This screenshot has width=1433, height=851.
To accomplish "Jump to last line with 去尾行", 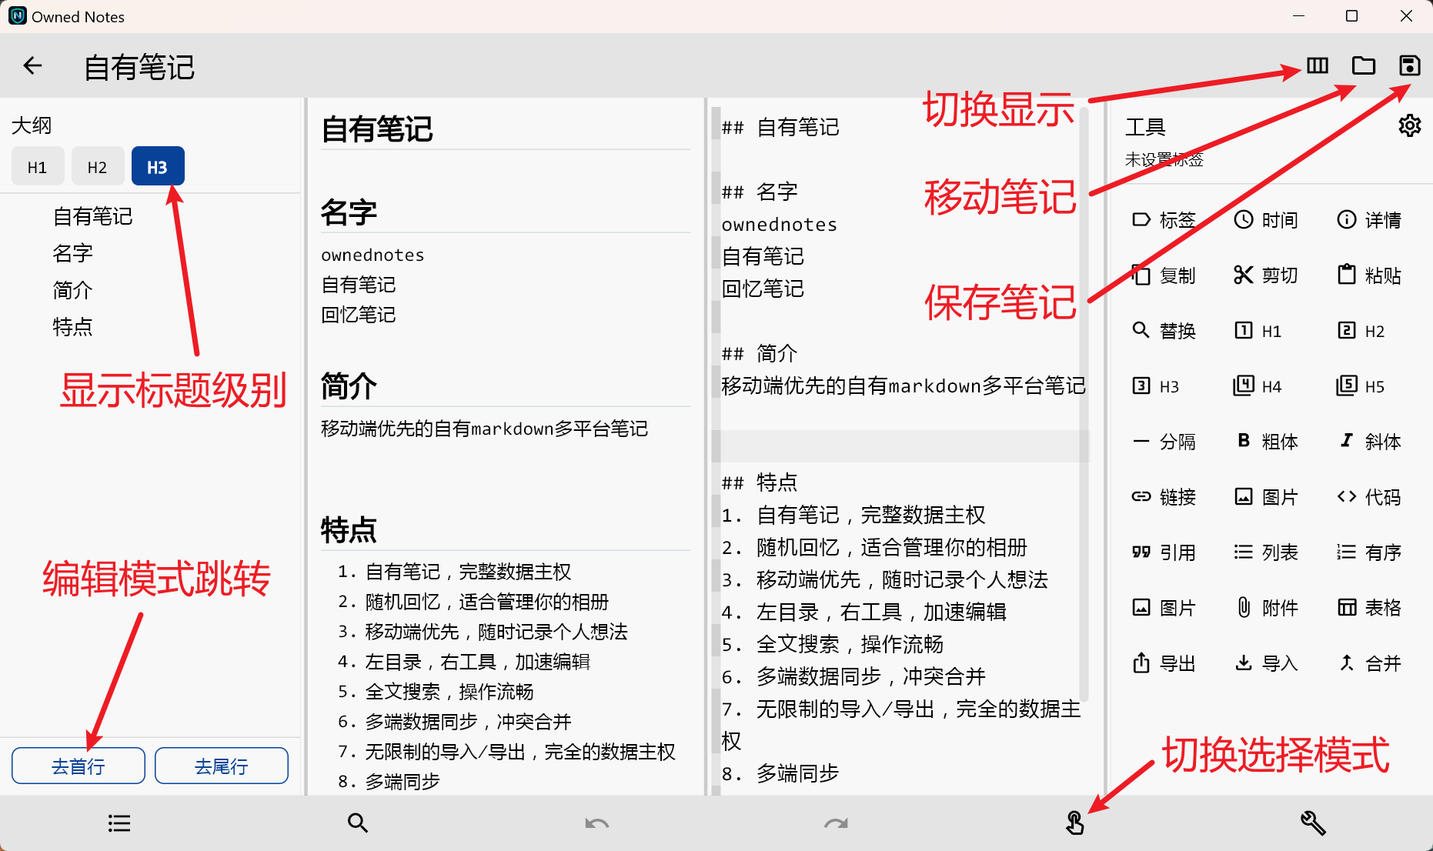I will coord(222,766).
